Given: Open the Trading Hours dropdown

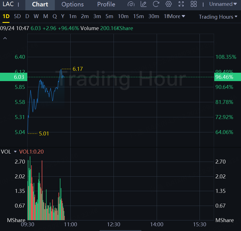Looking at the screenshot, I should click(218, 17).
